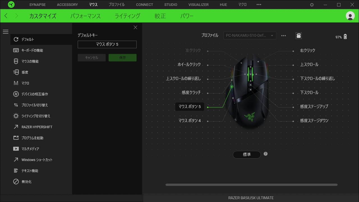
Task: Open the HUE tab
Action: 224,4
